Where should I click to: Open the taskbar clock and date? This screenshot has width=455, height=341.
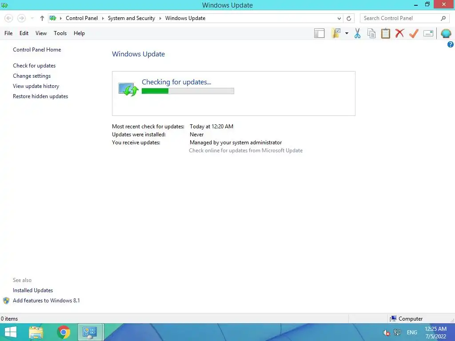tap(435, 333)
